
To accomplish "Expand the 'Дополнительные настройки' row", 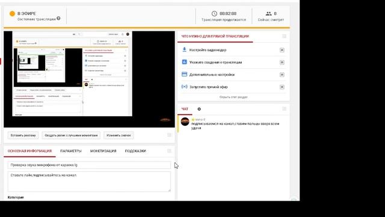I will pyautogui.click(x=282, y=75).
